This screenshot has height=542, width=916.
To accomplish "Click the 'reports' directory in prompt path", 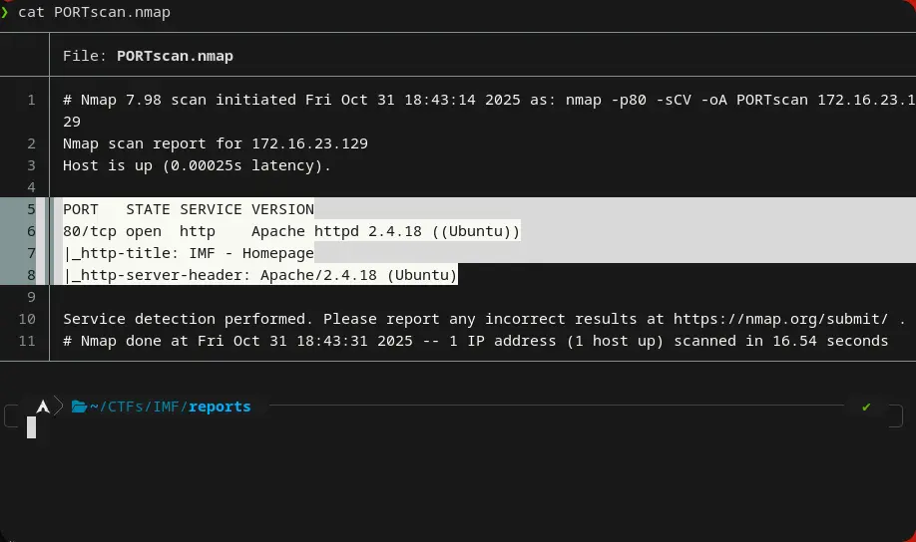I will (220, 406).
